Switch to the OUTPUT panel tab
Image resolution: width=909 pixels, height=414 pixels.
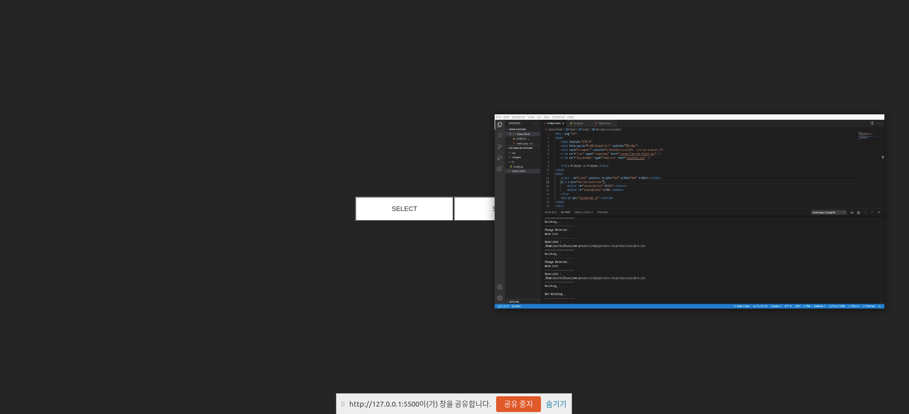click(566, 212)
